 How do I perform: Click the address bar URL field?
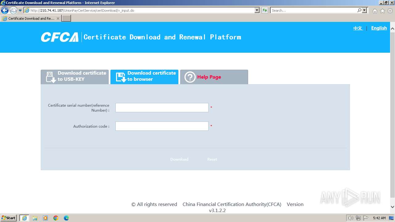[x=139, y=10]
